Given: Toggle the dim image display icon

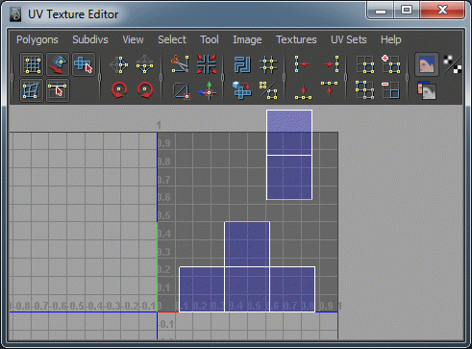Looking at the screenshot, I should tap(427, 90).
